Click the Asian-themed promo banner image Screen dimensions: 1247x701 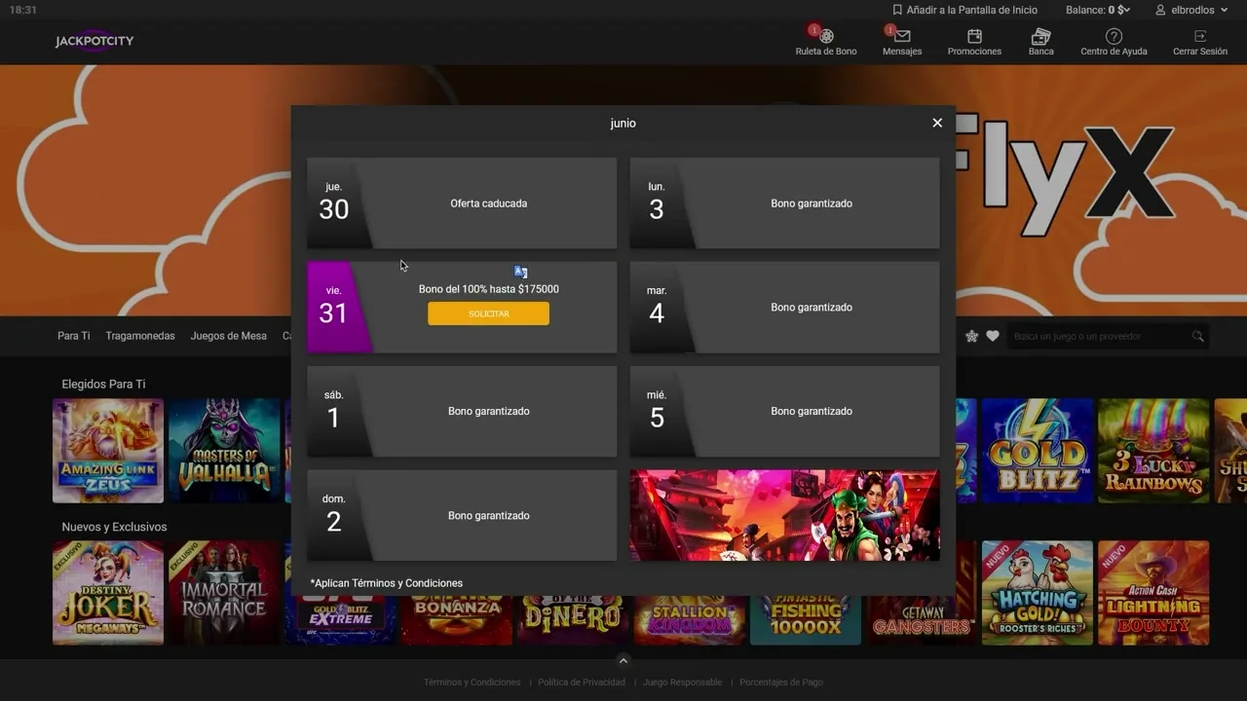[784, 515]
